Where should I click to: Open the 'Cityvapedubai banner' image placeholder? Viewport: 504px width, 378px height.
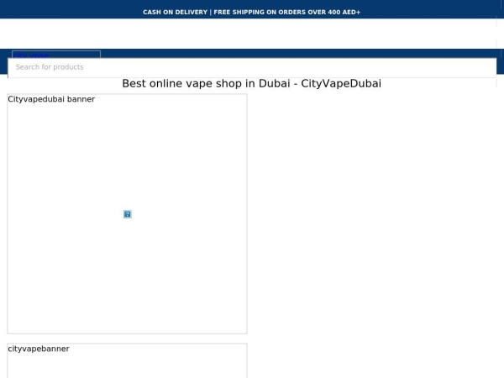pyautogui.click(x=128, y=213)
